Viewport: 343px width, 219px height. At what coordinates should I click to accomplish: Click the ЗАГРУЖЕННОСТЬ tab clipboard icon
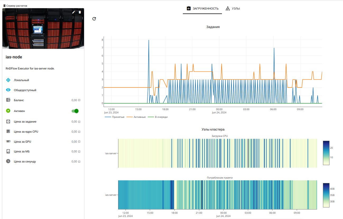coord(189,8)
